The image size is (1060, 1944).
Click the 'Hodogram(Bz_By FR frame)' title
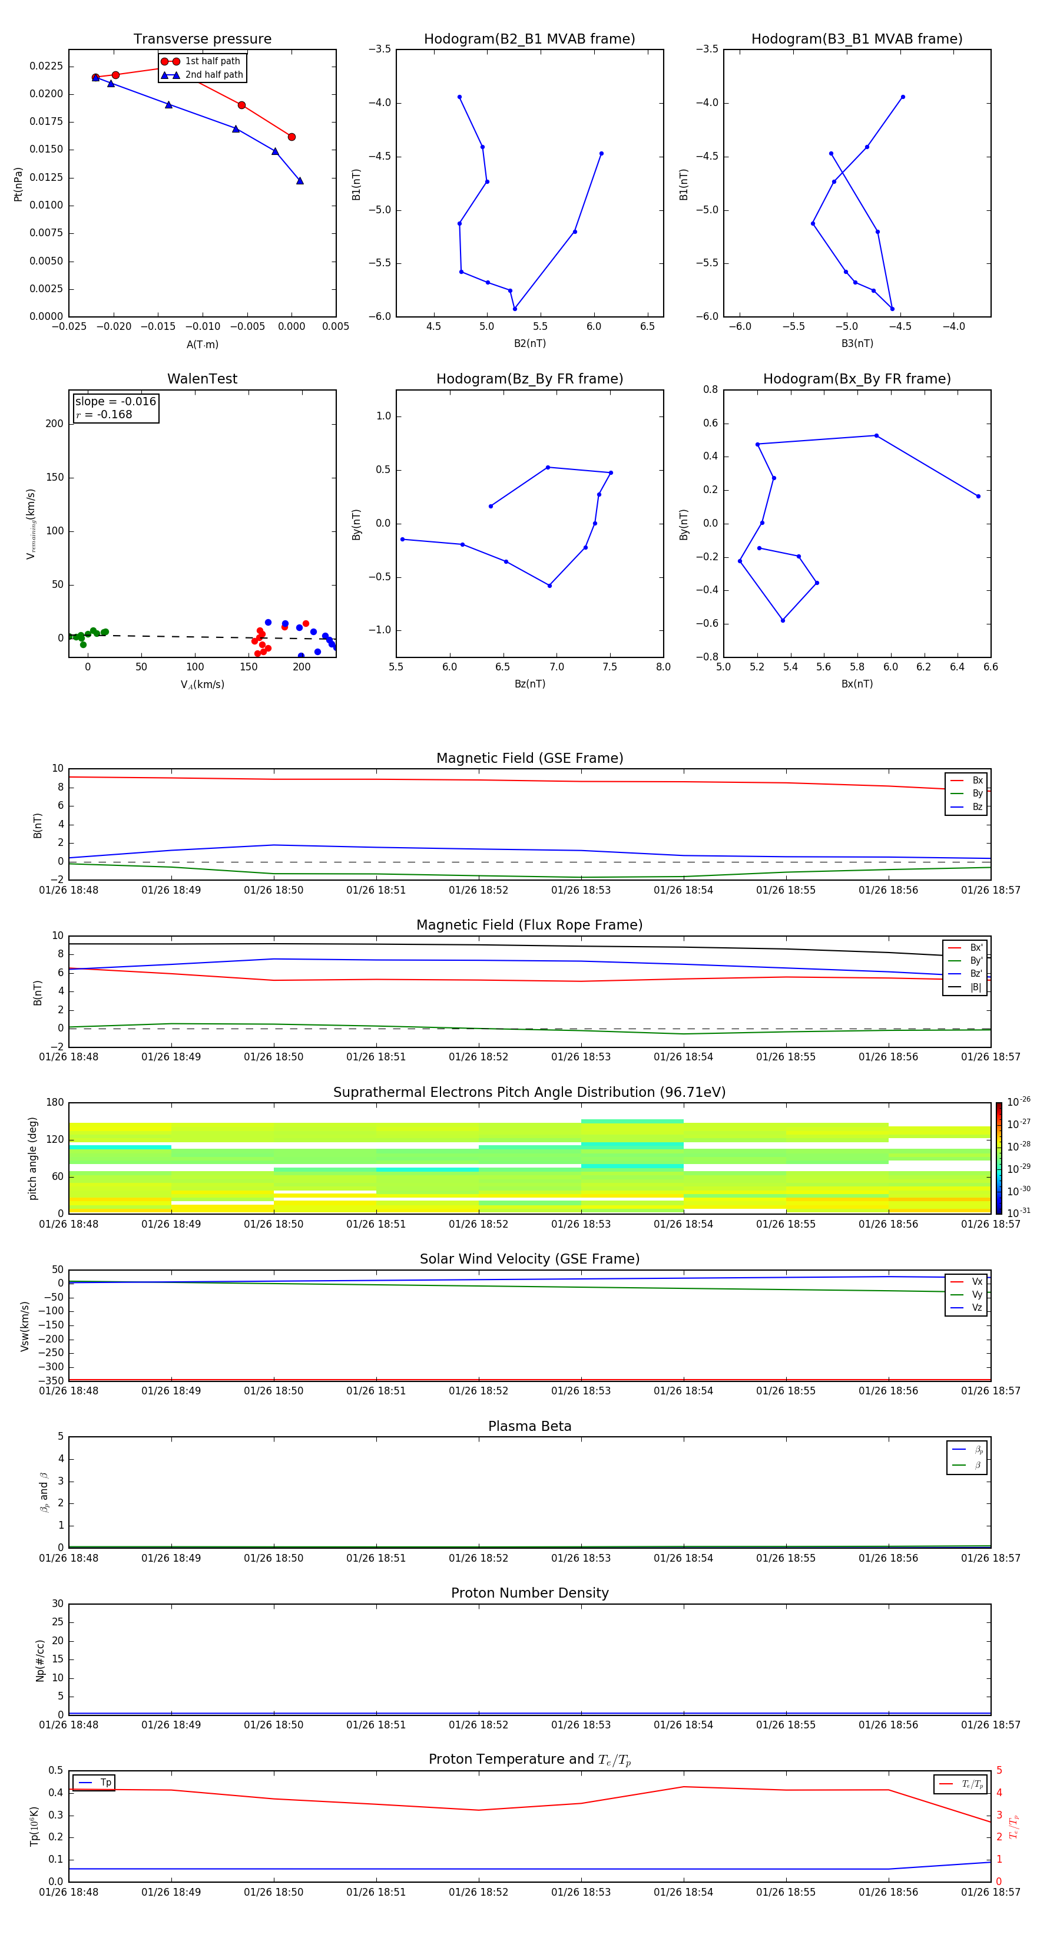point(529,379)
